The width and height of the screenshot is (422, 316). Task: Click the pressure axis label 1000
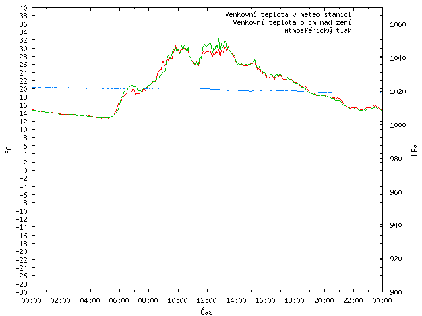(398, 125)
